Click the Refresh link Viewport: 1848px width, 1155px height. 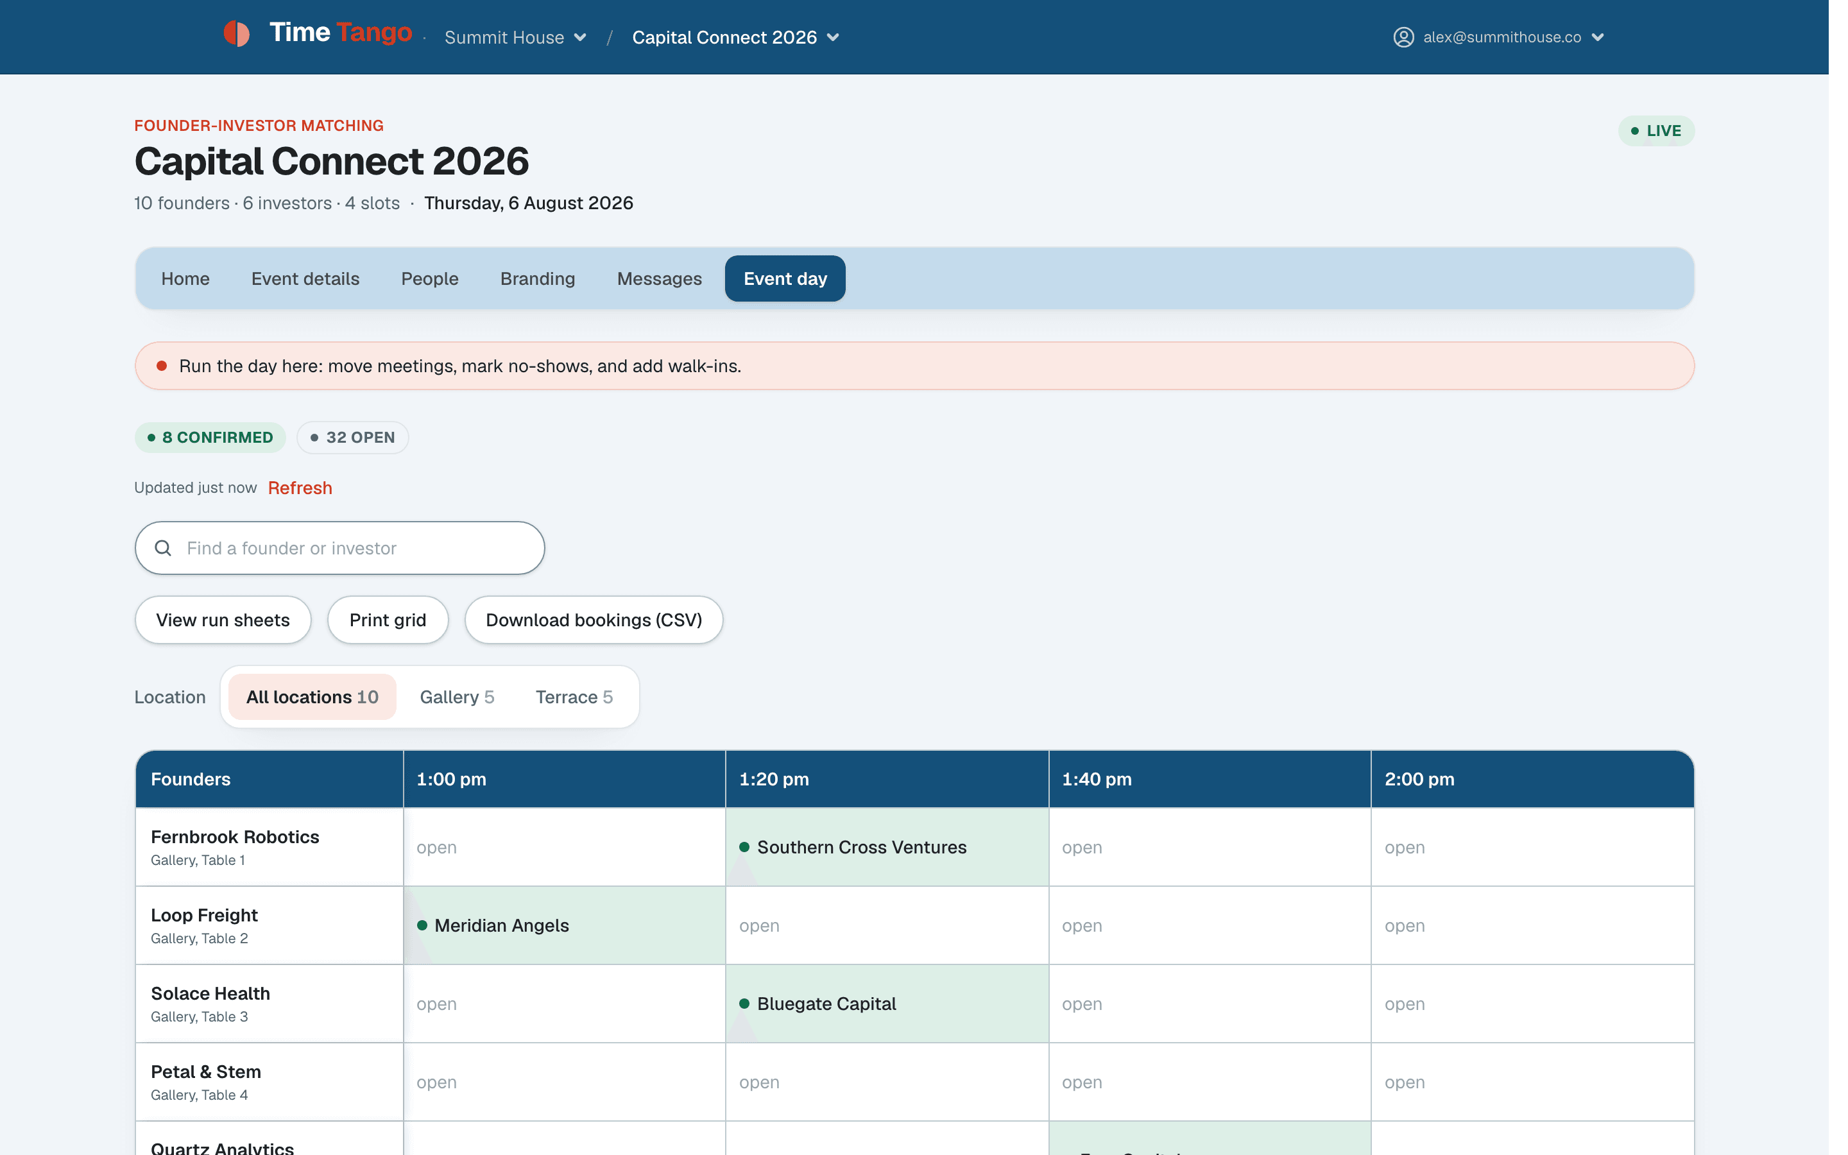click(x=300, y=488)
